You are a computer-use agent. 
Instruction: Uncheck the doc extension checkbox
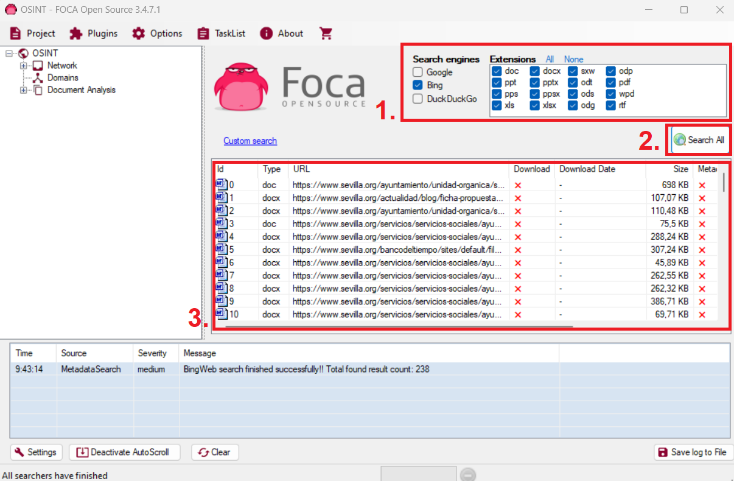tap(496, 71)
